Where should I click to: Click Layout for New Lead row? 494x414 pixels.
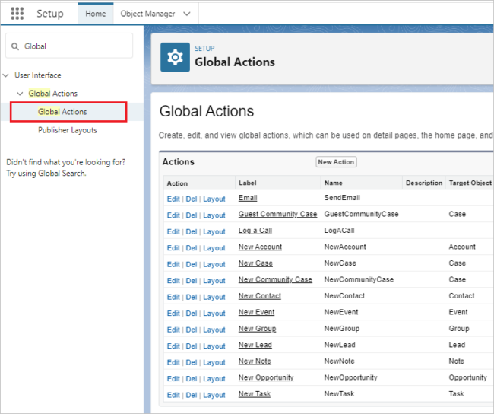coord(214,346)
